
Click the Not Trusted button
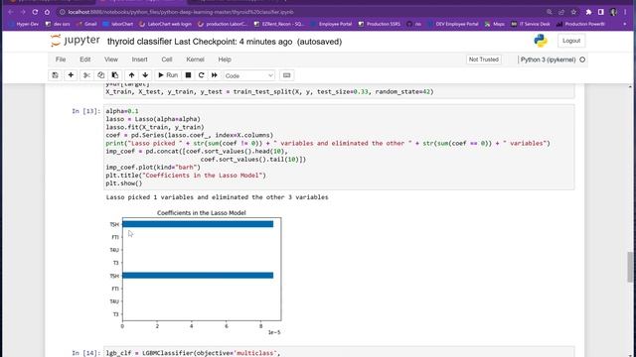pos(484,59)
